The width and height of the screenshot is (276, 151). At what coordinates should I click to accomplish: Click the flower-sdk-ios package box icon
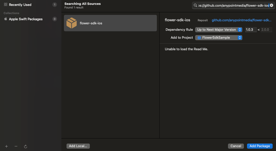tap(72, 23)
